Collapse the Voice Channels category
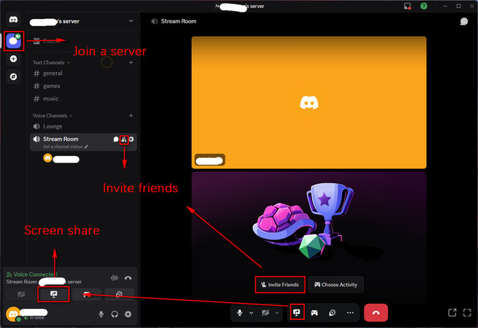 pos(53,115)
